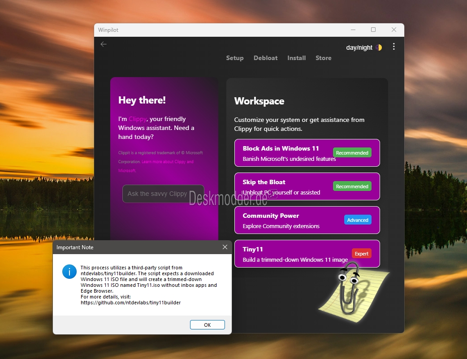Click the Expert badge on Tiny11
The height and width of the screenshot is (359, 467).
pyautogui.click(x=361, y=254)
